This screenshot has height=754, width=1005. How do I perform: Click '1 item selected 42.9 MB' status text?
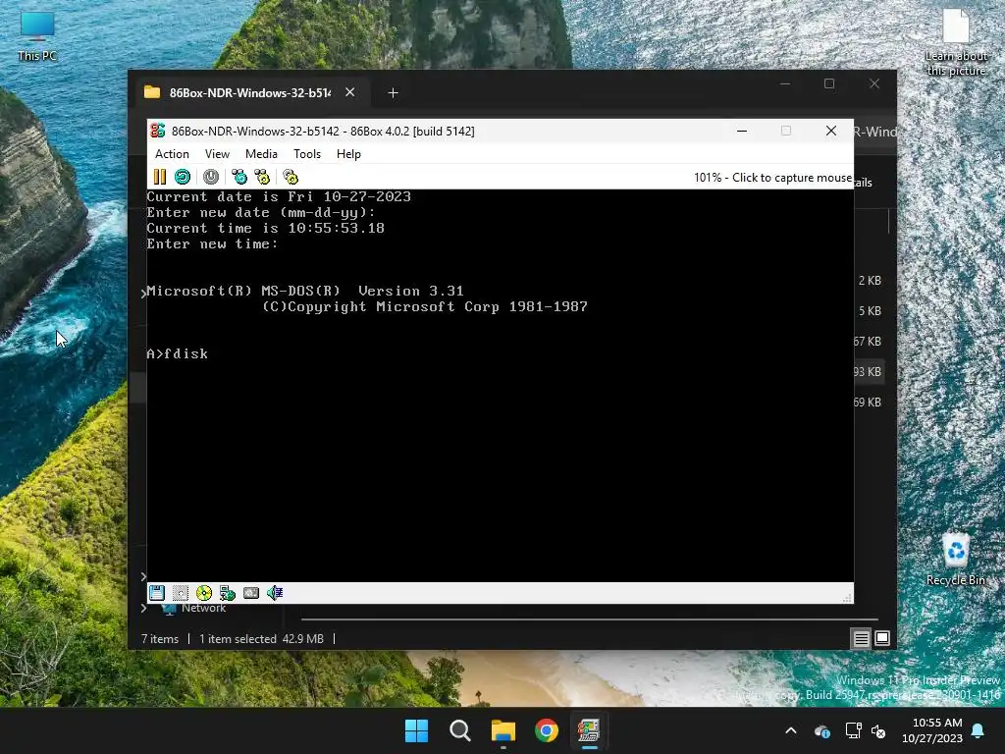(261, 638)
